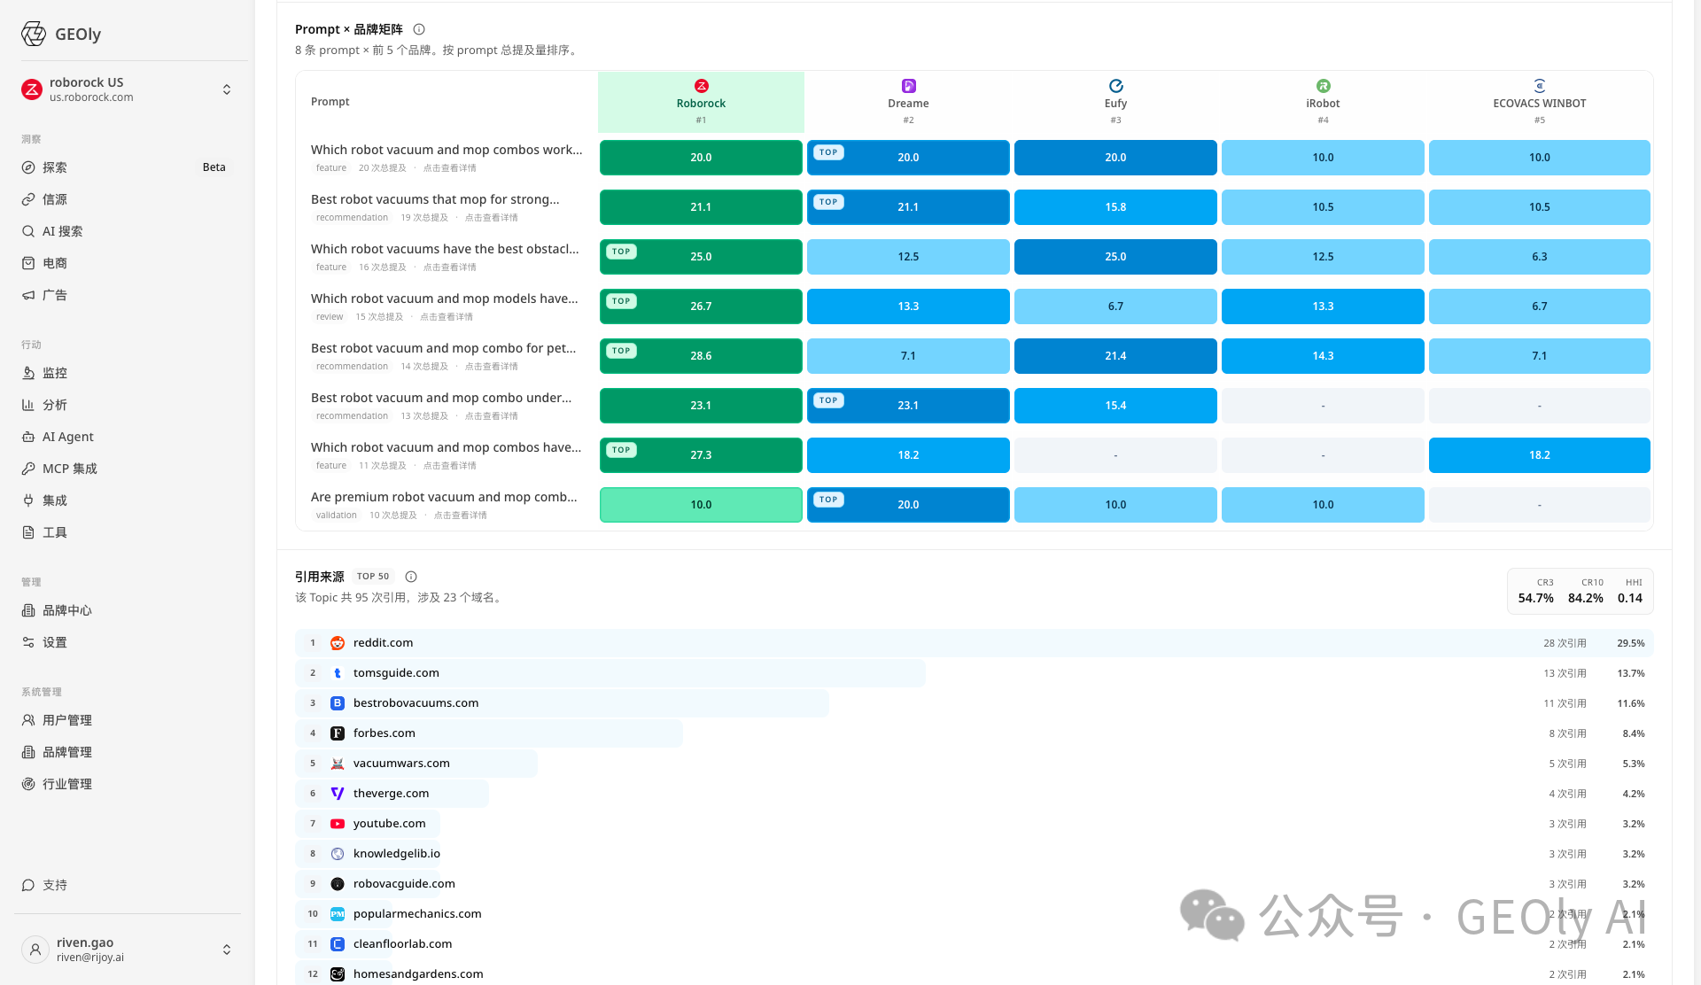
Task: Open the robovacguide.com citation row
Action: tap(975, 884)
